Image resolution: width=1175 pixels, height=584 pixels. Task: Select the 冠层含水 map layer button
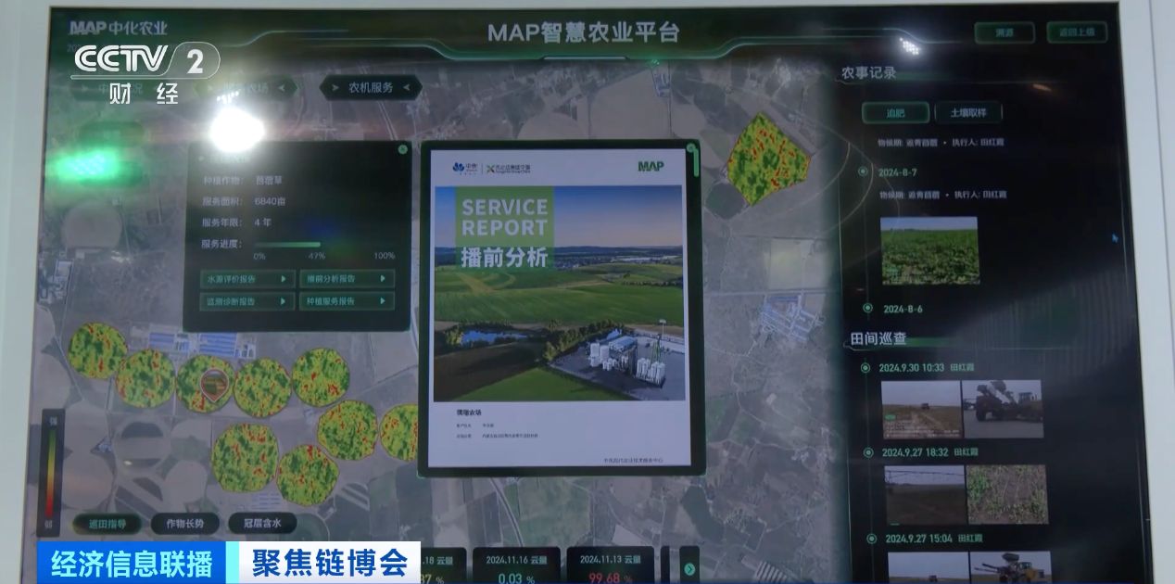(262, 523)
